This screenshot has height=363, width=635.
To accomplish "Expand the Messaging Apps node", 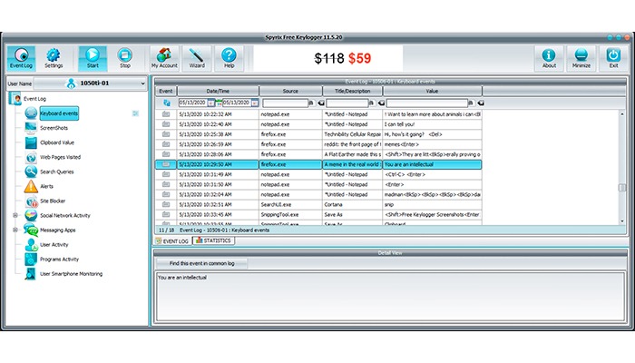I will 15,231.
